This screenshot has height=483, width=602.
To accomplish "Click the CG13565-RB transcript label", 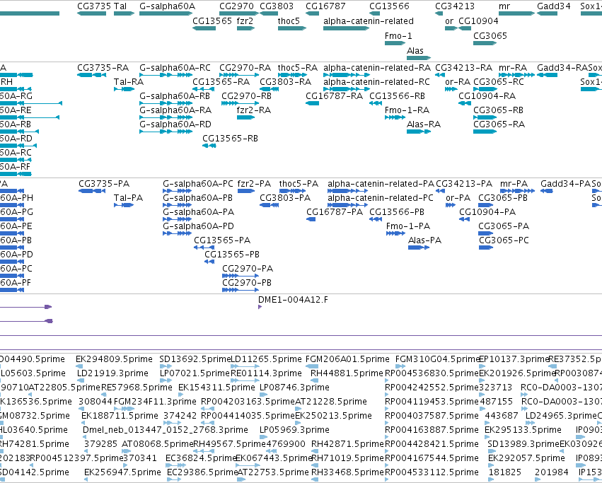I will pyautogui.click(x=230, y=139).
